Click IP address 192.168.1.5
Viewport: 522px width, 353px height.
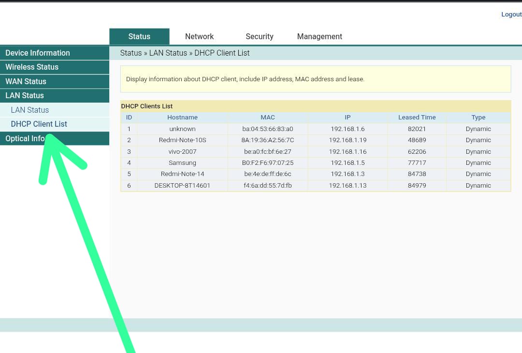coord(348,163)
